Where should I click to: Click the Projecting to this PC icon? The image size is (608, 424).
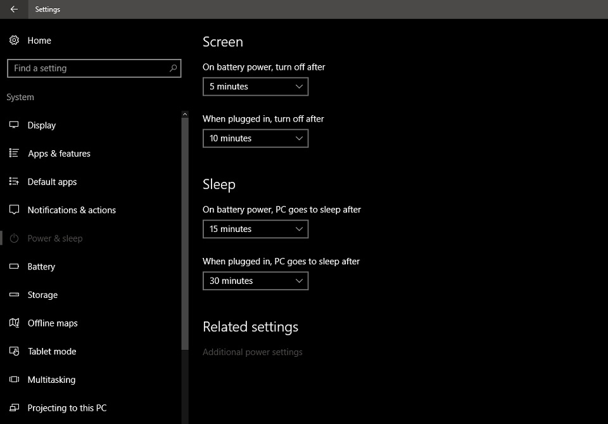[x=15, y=408]
